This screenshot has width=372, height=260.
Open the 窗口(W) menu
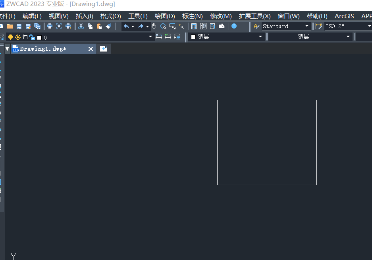coord(289,16)
